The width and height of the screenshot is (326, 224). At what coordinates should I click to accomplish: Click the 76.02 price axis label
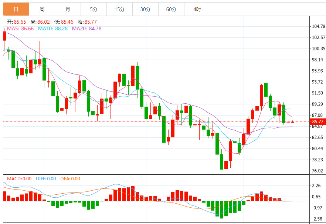point(317,171)
